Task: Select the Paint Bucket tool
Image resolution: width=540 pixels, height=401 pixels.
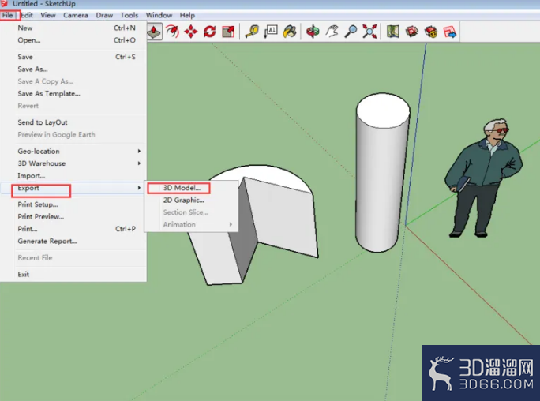Action: (x=290, y=32)
